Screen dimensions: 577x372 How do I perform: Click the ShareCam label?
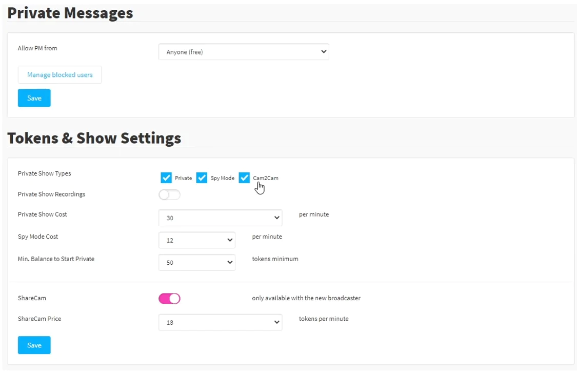click(32, 298)
